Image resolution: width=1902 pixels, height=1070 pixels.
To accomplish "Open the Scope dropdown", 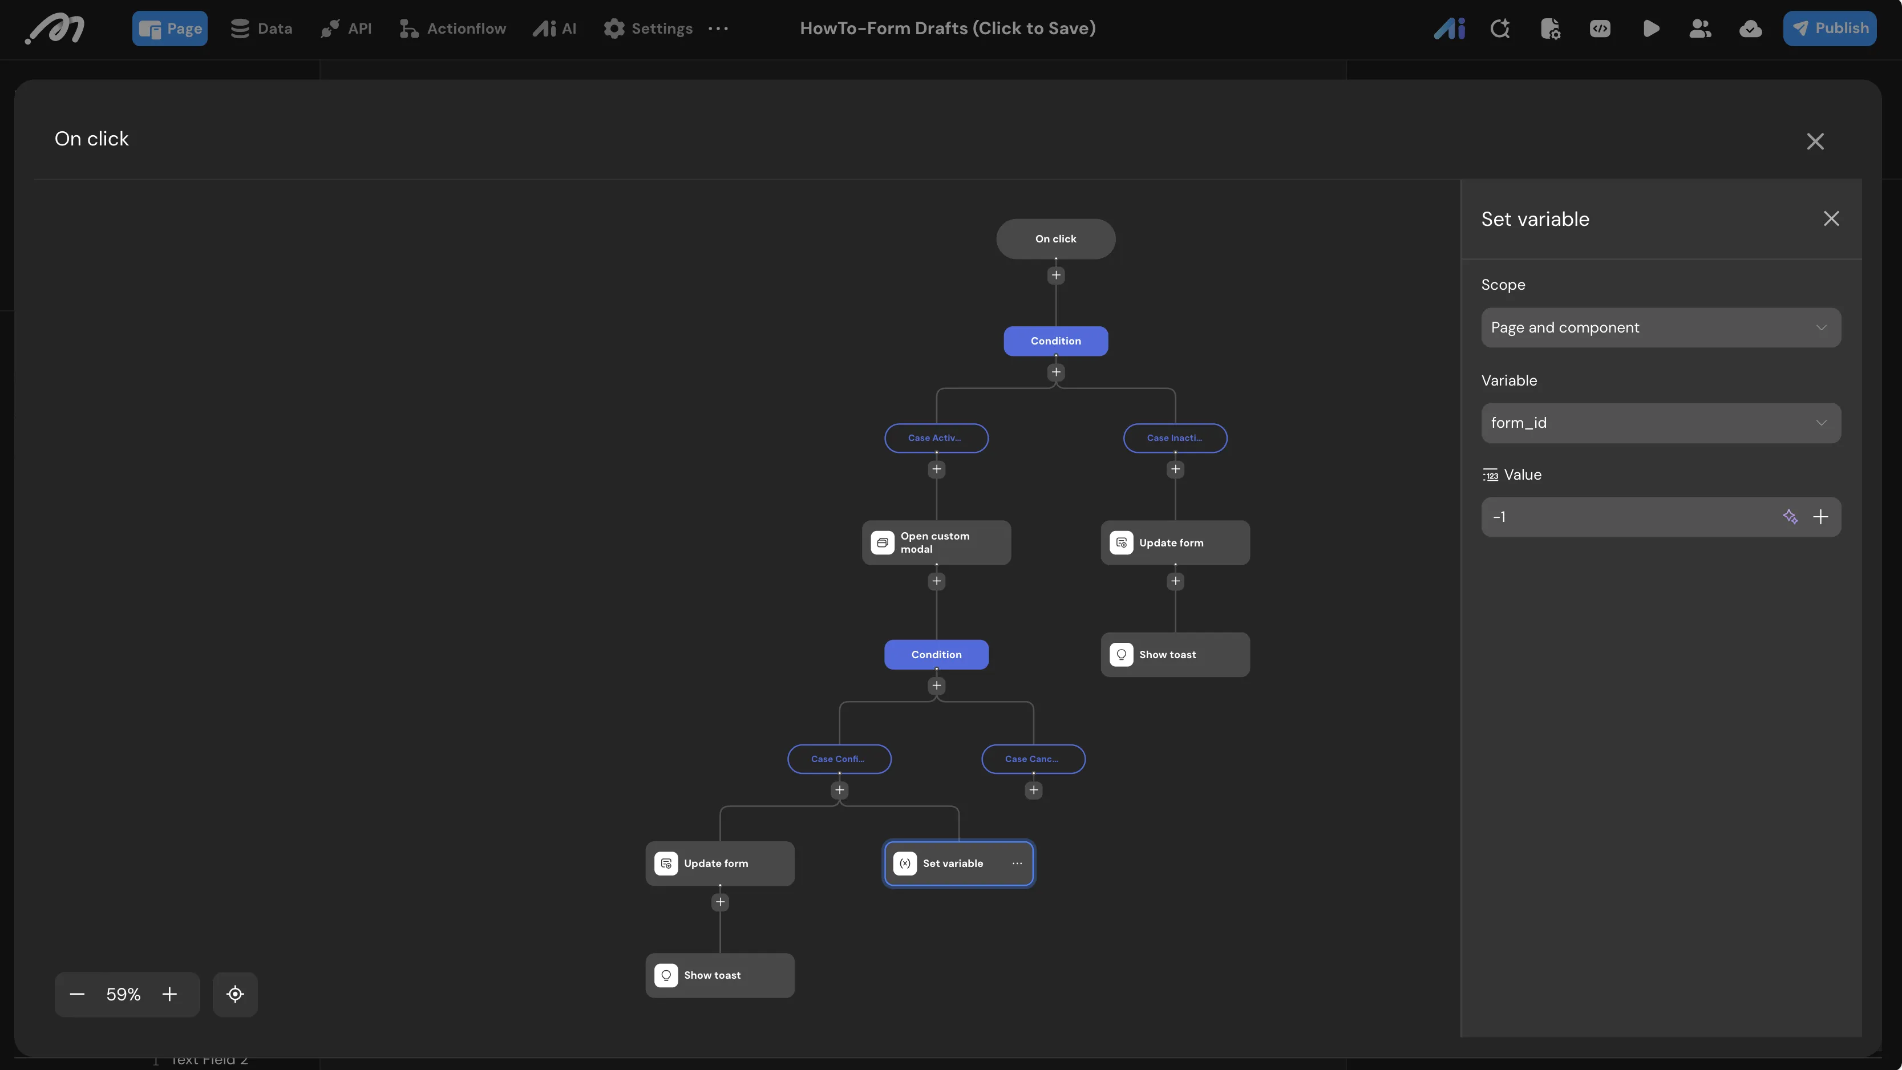I will [x=1661, y=327].
